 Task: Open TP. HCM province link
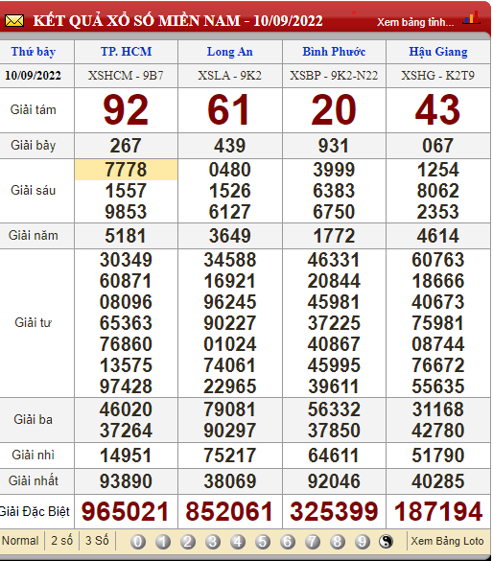[x=127, y=52]
